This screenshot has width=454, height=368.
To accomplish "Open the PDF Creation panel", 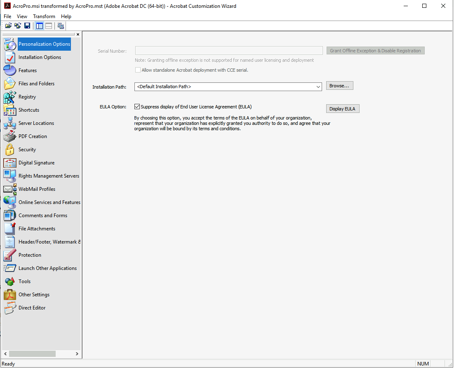I will tap(33, 136).
